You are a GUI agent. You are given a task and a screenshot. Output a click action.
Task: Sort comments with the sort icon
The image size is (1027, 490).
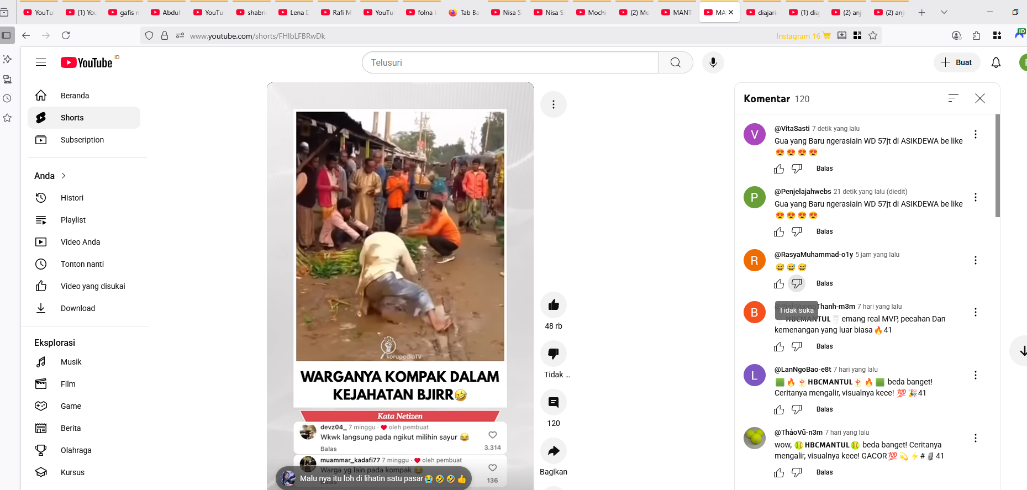953,98
